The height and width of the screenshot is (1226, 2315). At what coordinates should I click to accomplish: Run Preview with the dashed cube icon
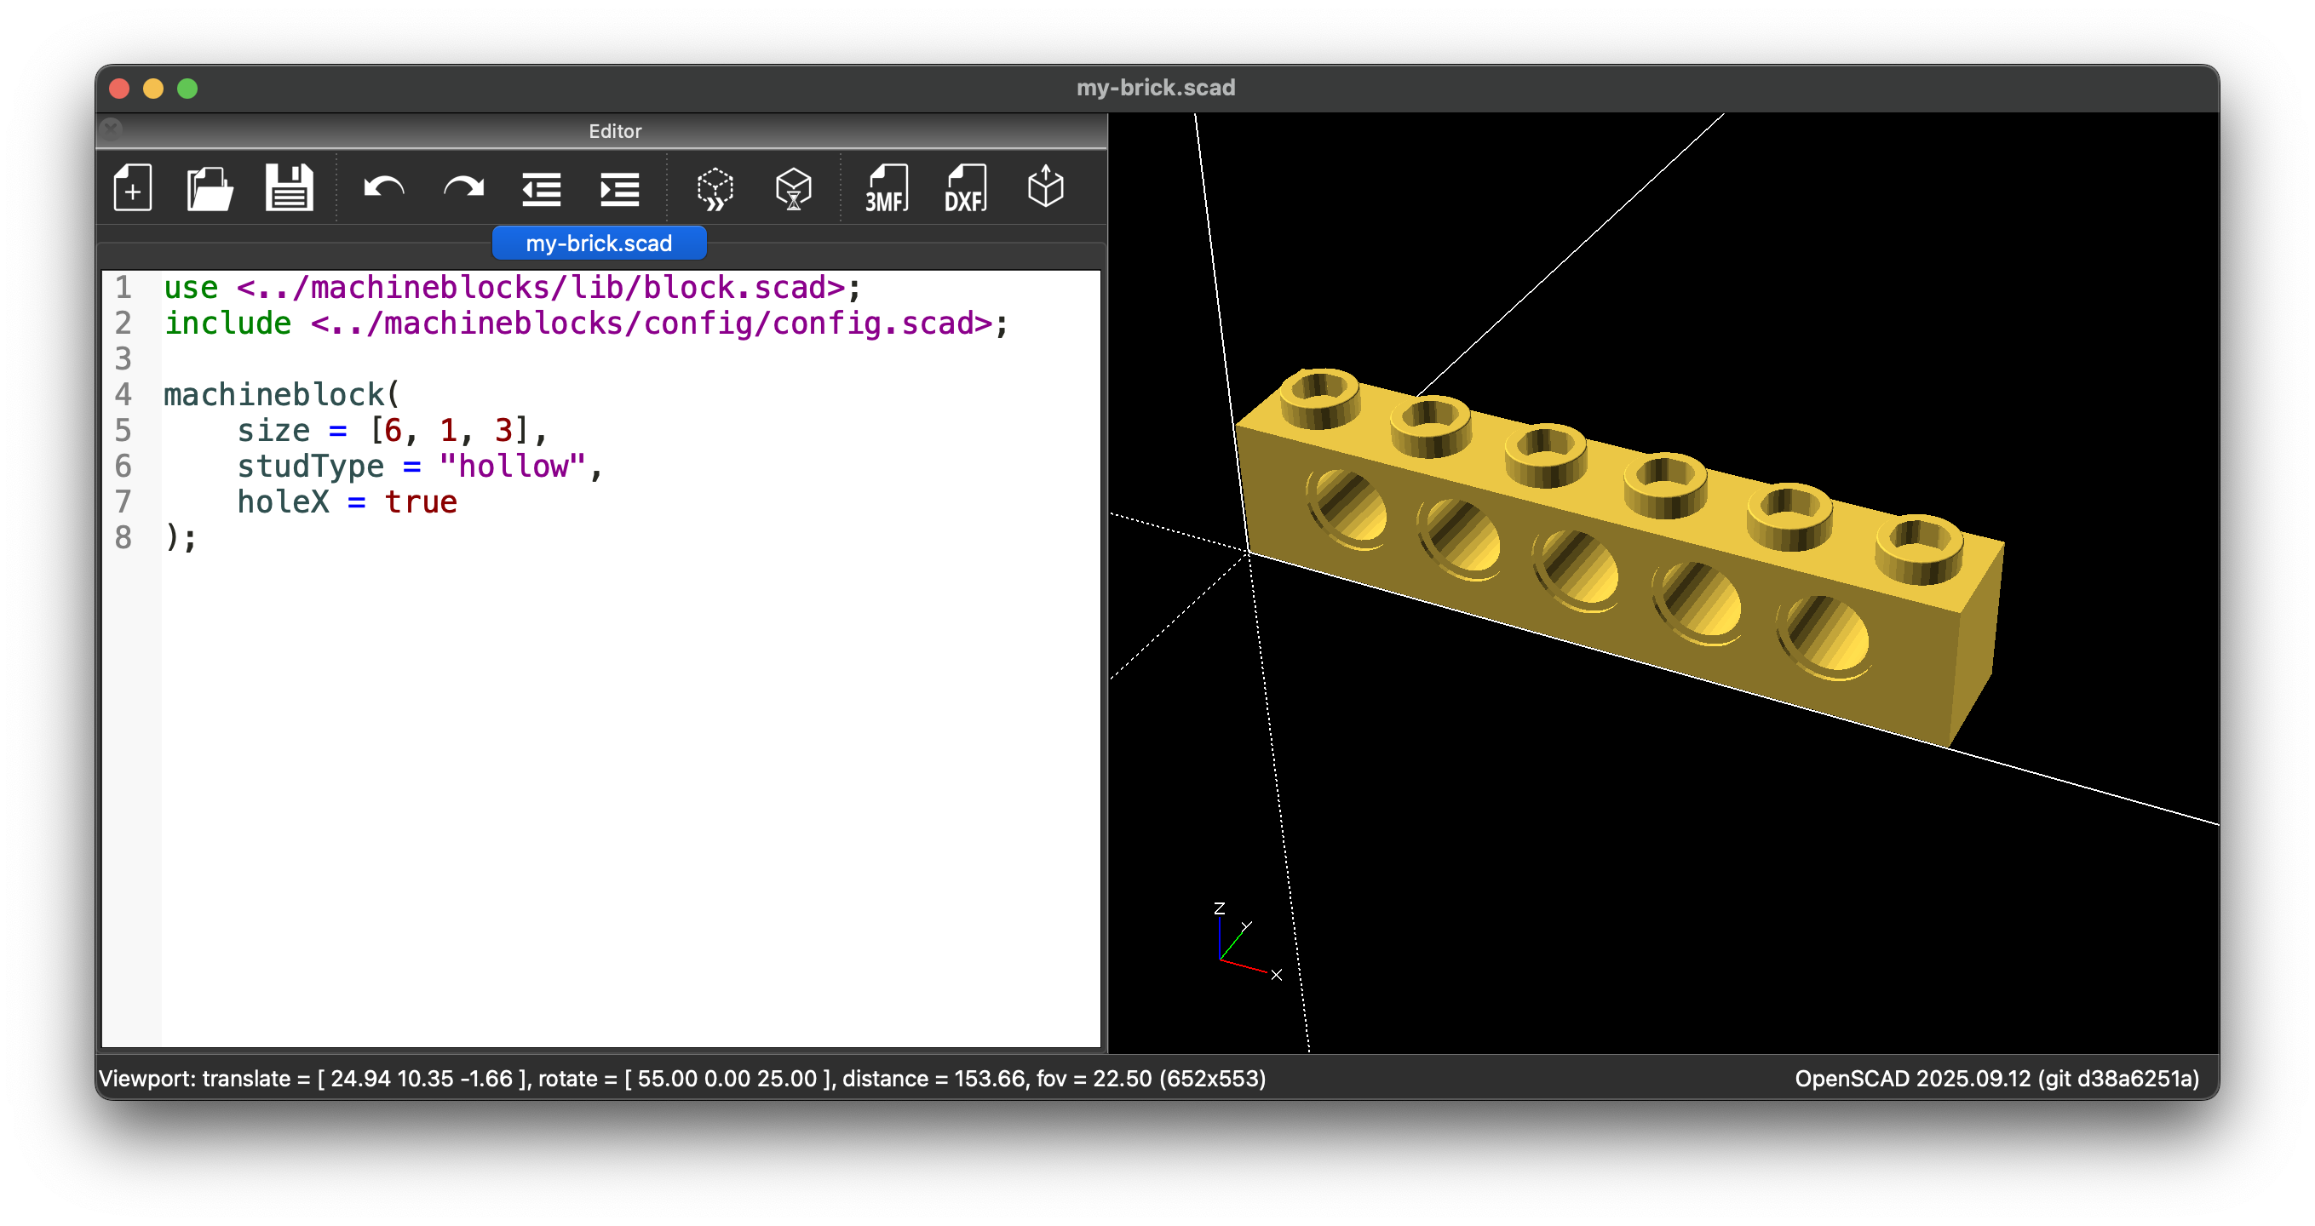[x=715, y=189]
